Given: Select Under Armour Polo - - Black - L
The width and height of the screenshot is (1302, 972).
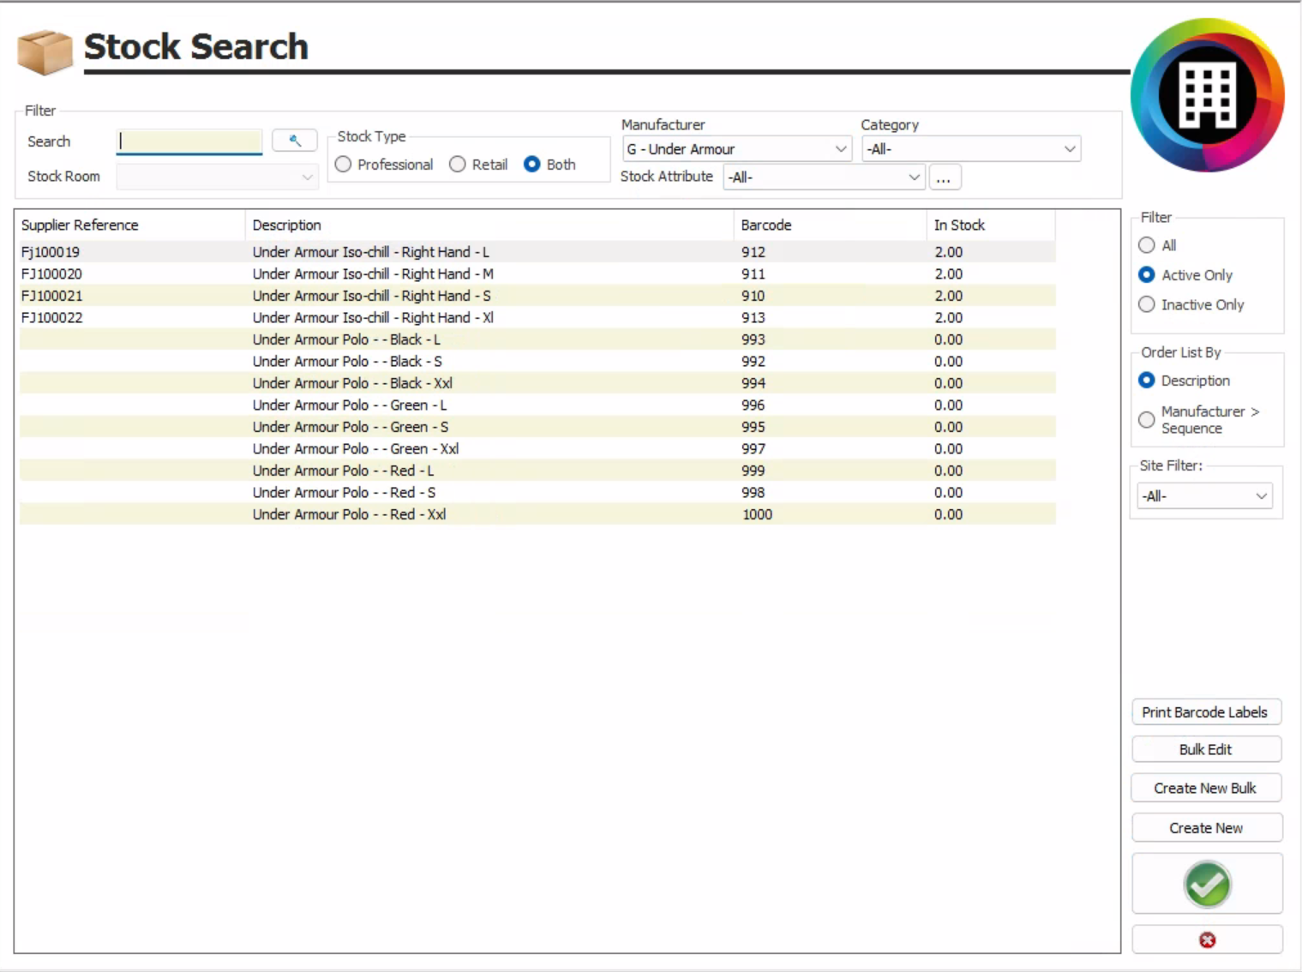Looking at the screenshot, I should pyautogui.click(x=346, y=339).
